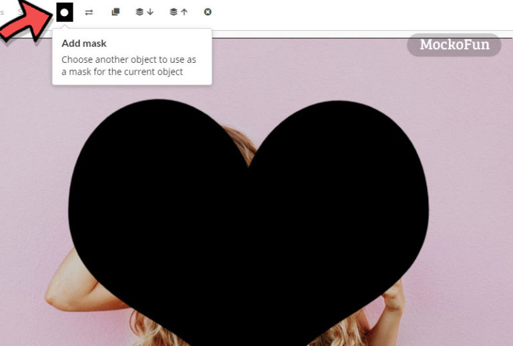Click the pink wall left of the heart
Screen dimensions: 513x346
(33, 167)
